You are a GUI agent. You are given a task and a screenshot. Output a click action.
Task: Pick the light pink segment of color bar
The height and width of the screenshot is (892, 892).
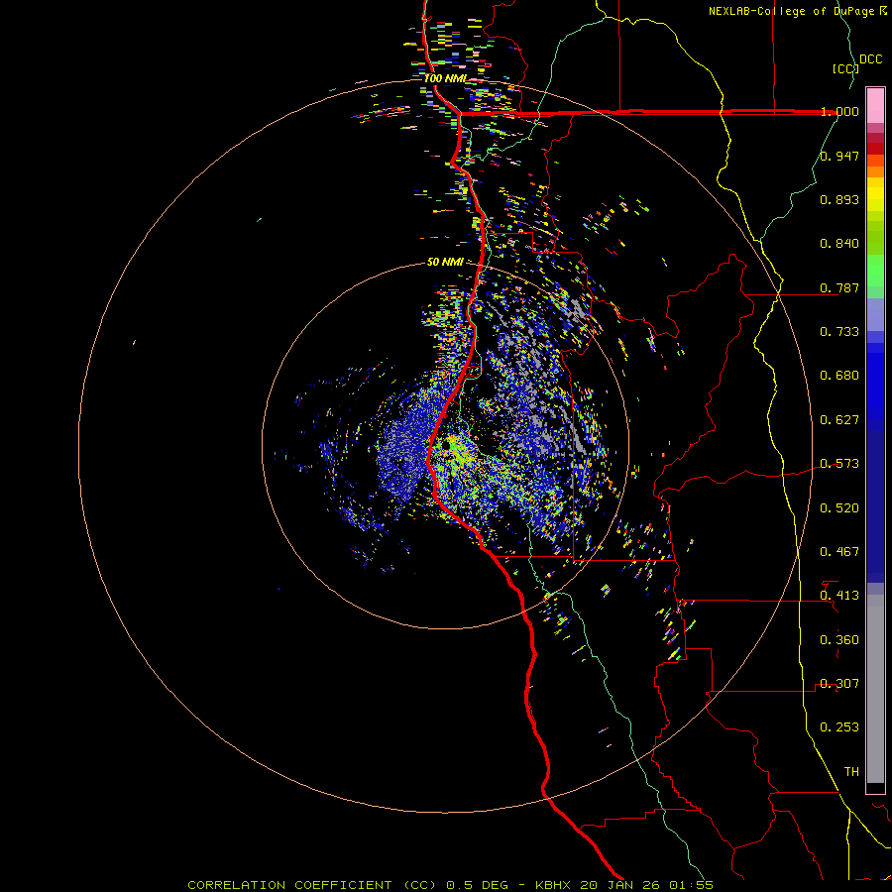coord(875,105)
